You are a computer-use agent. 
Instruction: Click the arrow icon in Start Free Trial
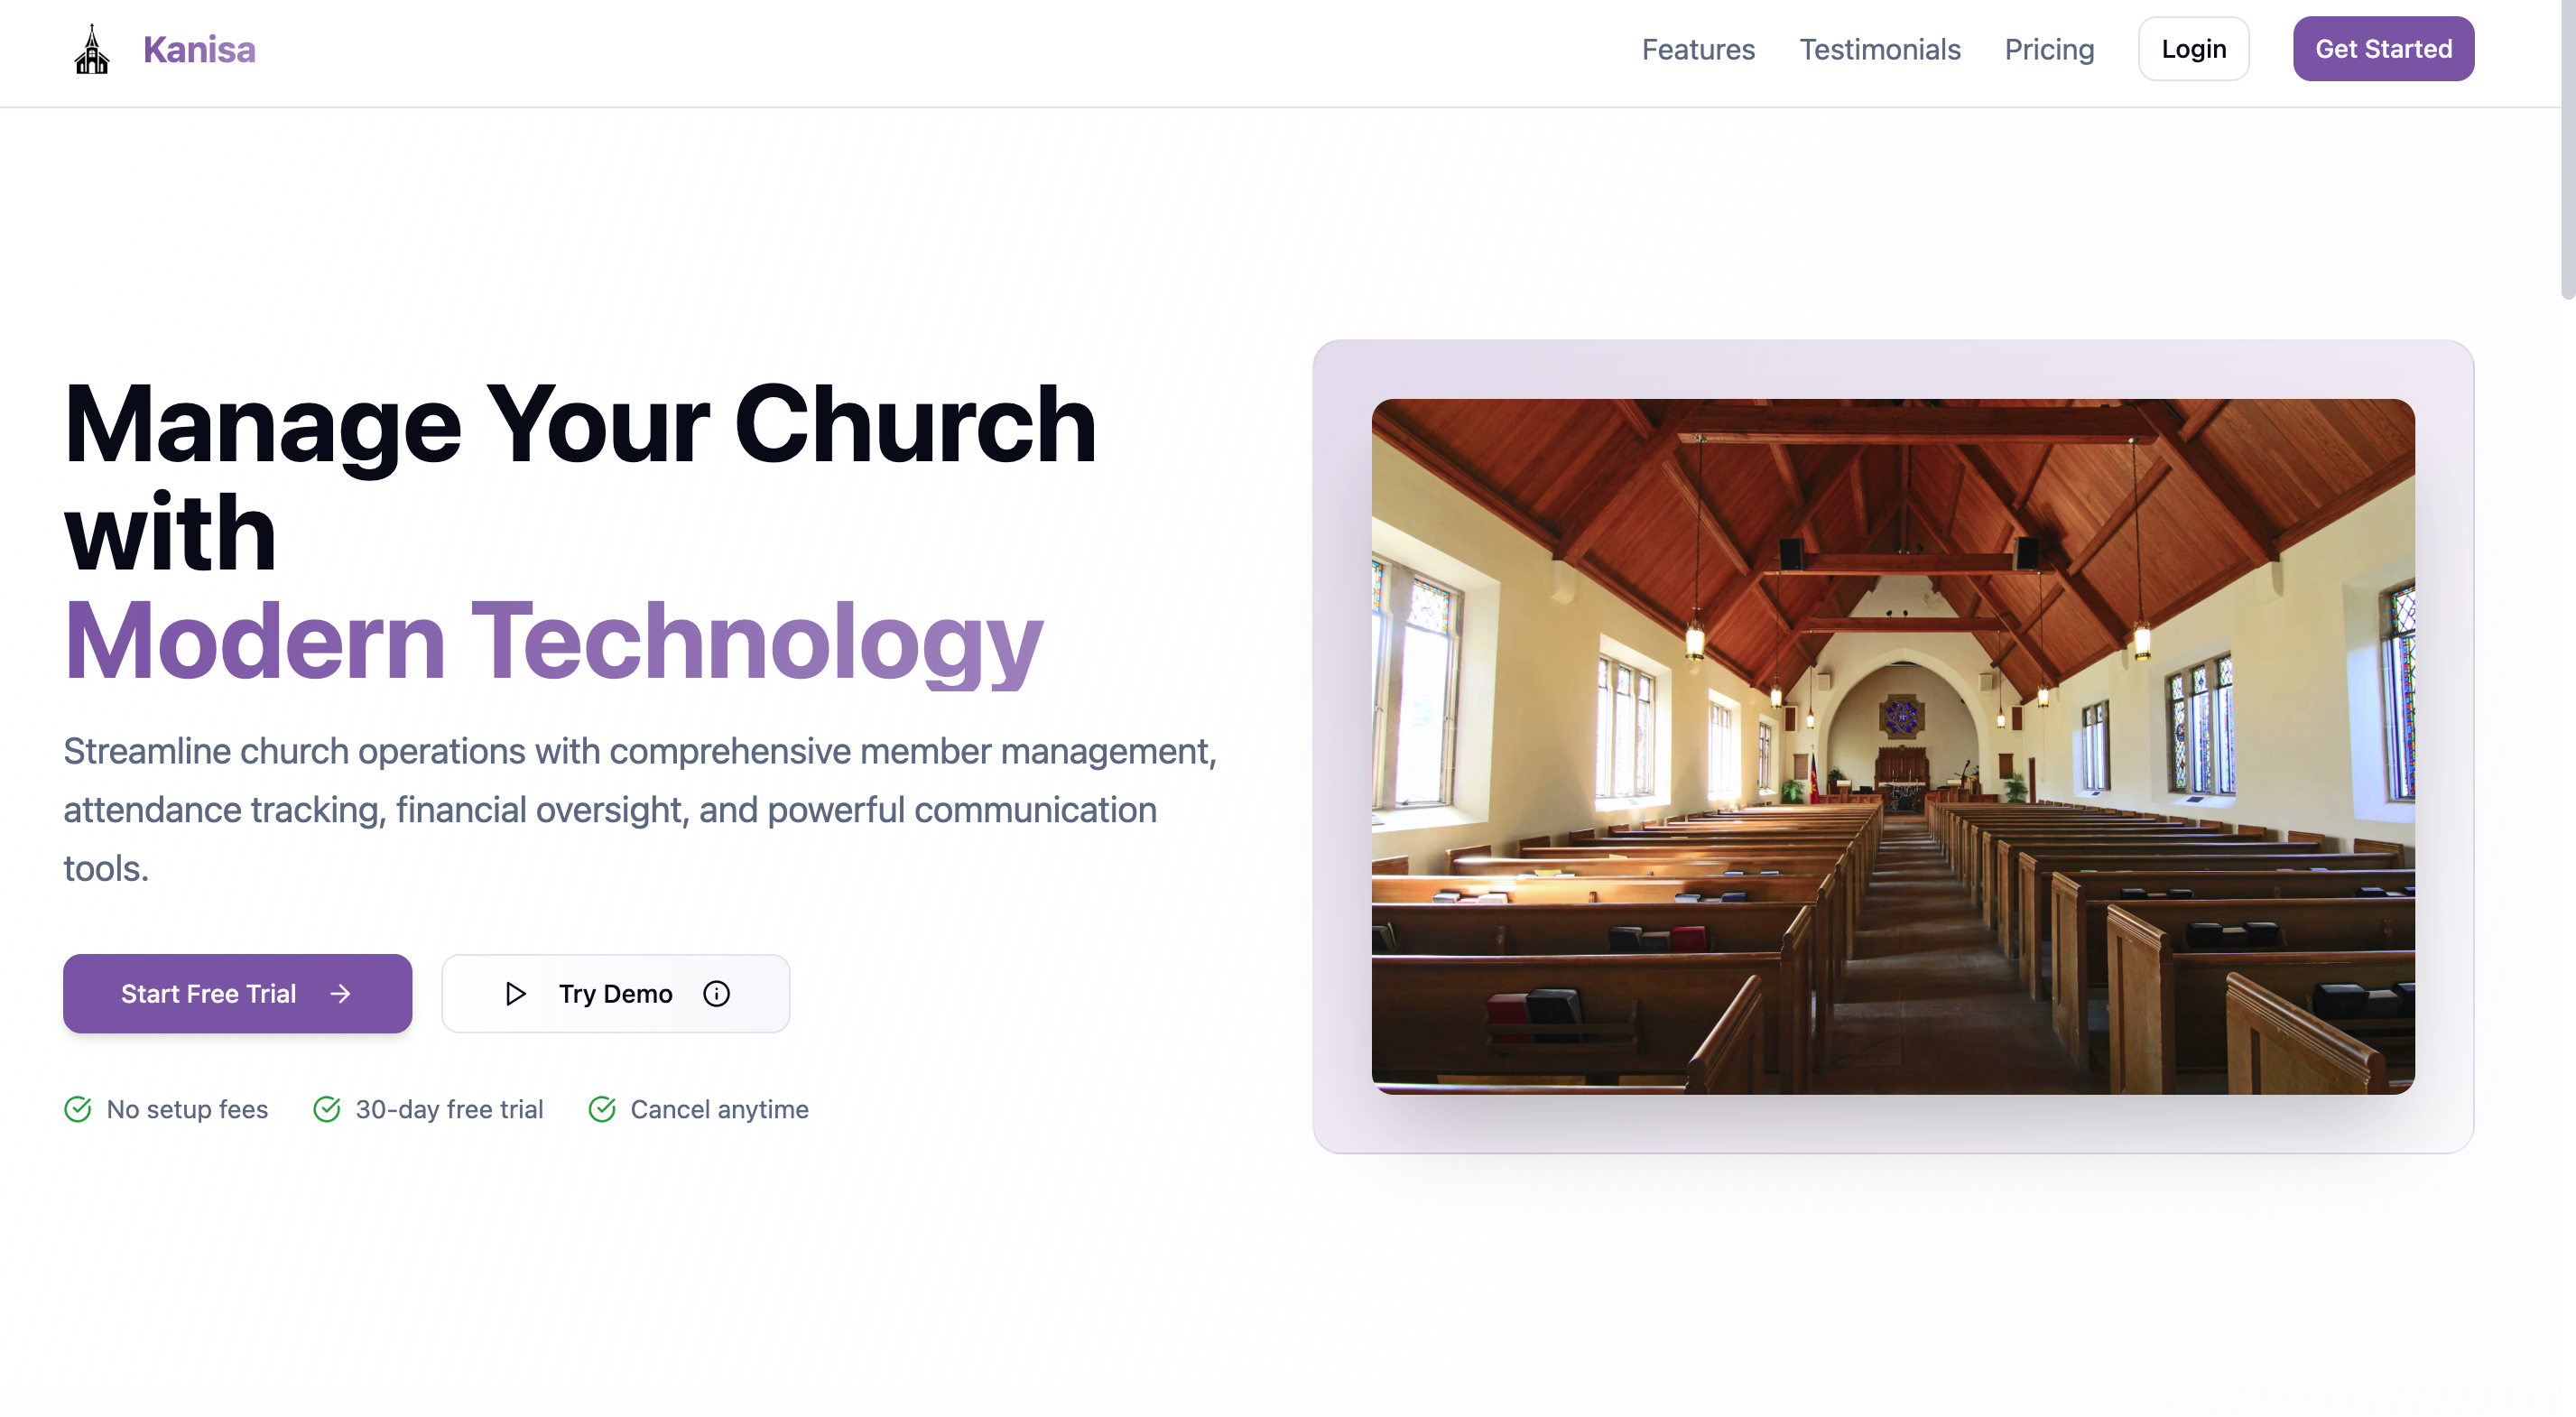(340, 993)
